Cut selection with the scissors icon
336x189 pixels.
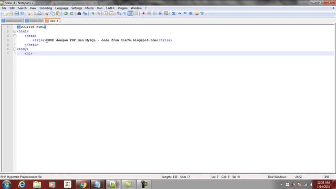pyautogui.click(x=47, y=14)
